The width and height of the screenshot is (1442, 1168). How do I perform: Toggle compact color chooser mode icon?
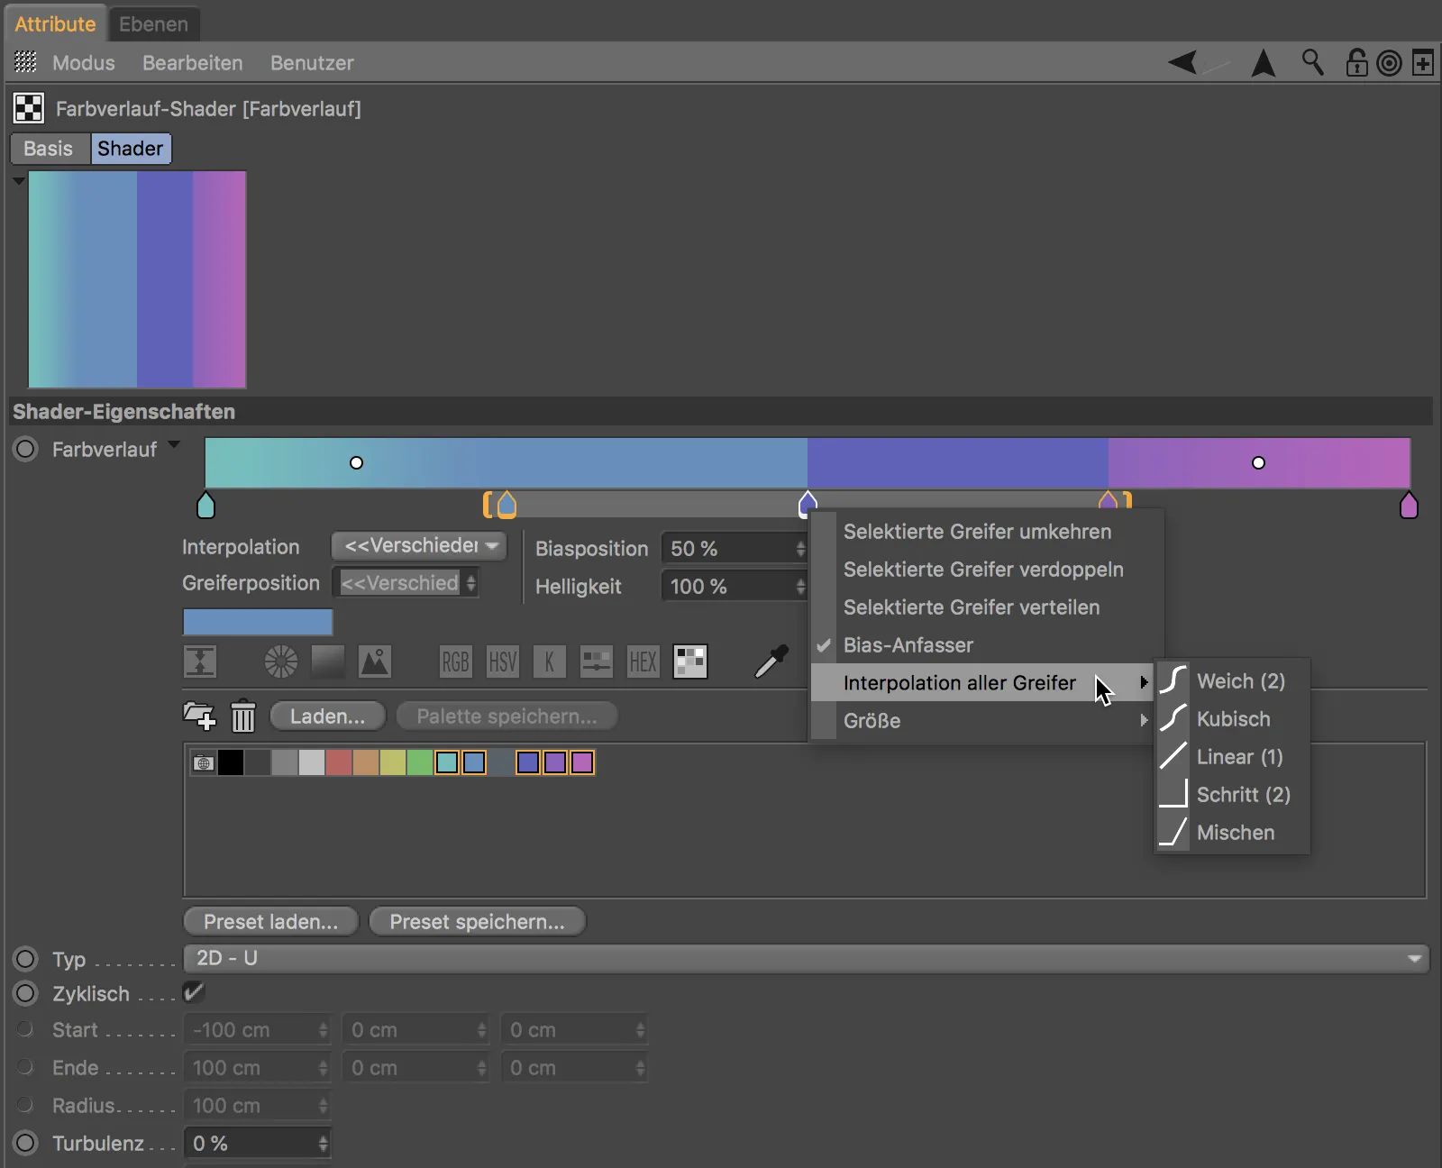point(200,662)
